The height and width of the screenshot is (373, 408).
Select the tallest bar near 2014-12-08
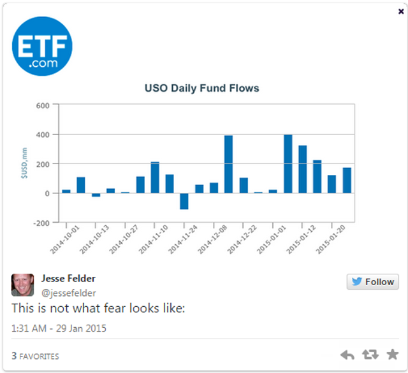coord(228,164)
